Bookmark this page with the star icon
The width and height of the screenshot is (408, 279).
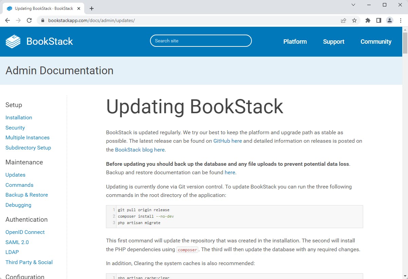pyautogui.click(x=354, y=20)
